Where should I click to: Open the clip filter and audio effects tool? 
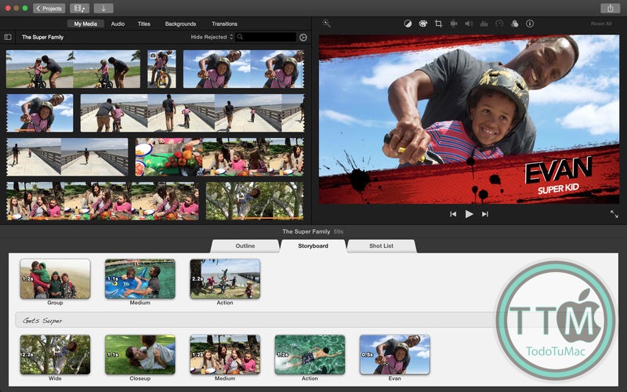pyautogui.click(x=515, y=24)
